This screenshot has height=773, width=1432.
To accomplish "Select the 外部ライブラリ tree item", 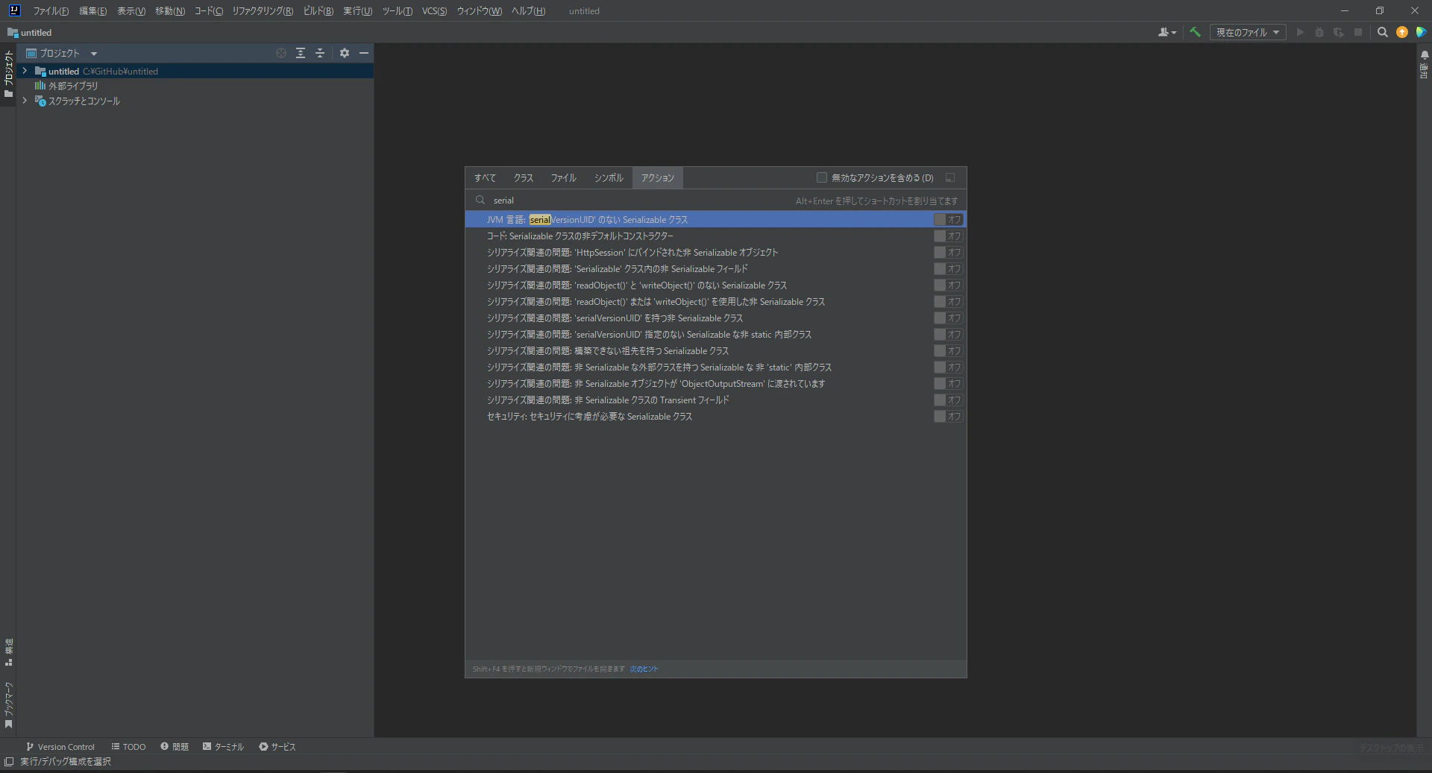I will click(x=73, y=86).
